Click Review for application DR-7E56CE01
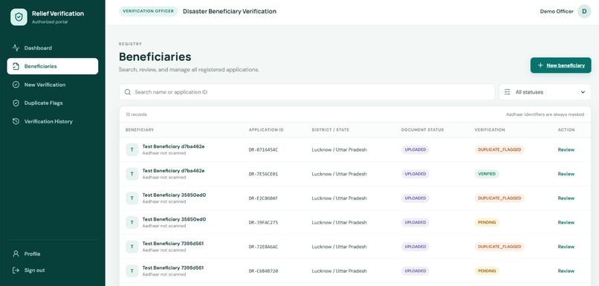The width and height of the screenshot is (599, 286). [x=566, y=174]
